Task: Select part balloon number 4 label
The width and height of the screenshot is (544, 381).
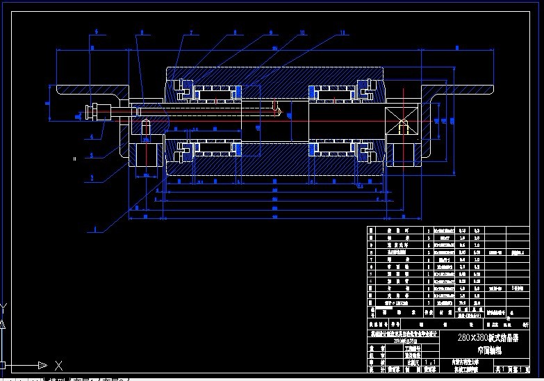Action: 92,136
